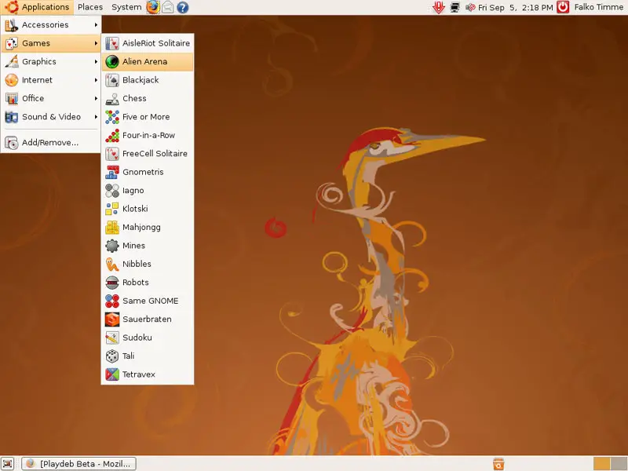628x471 pixels.
Task: Click the Nibbles worm icon
Action: pyautogui.click(x=112, y=265)
